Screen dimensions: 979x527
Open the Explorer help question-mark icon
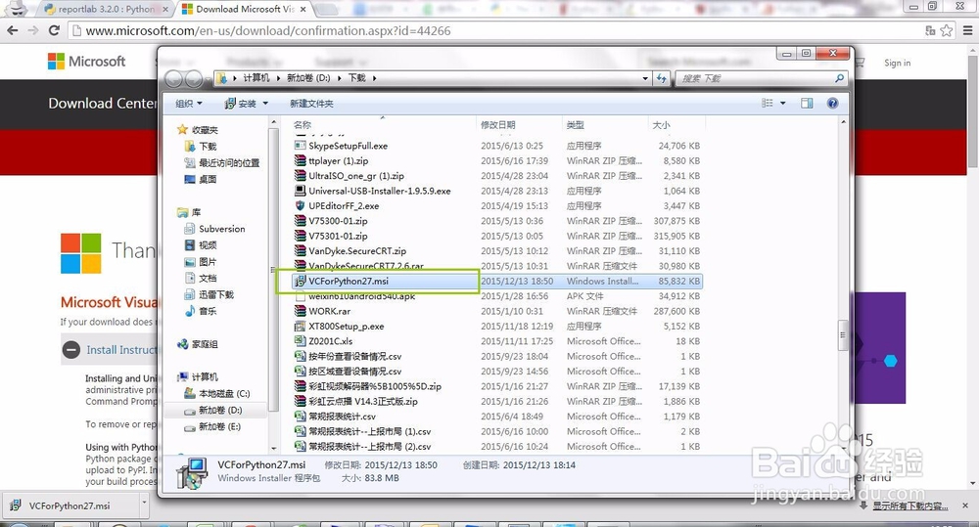coord(832,103)
